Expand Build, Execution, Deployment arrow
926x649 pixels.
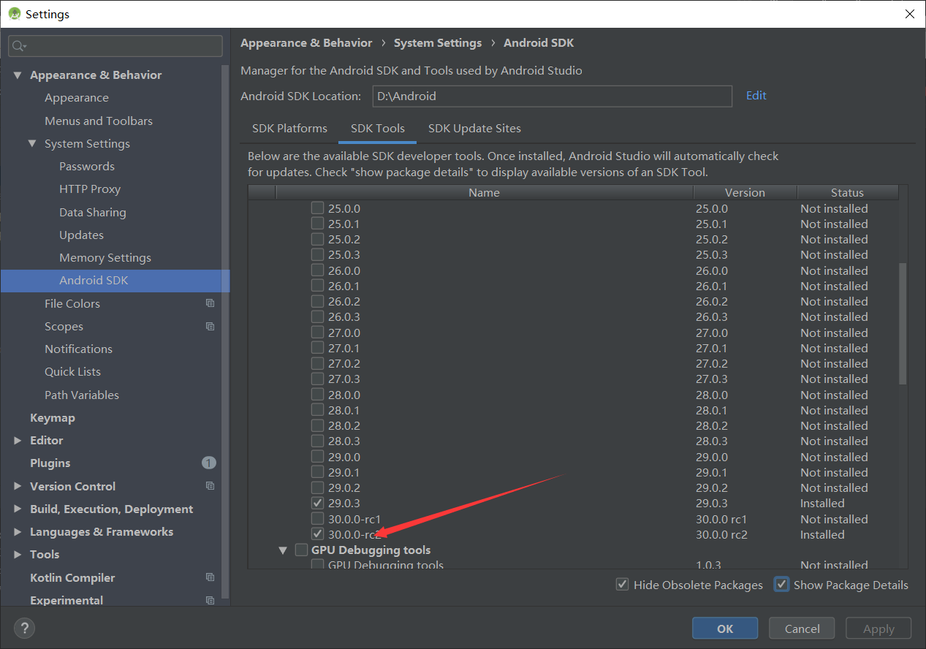tap(18, 509)
